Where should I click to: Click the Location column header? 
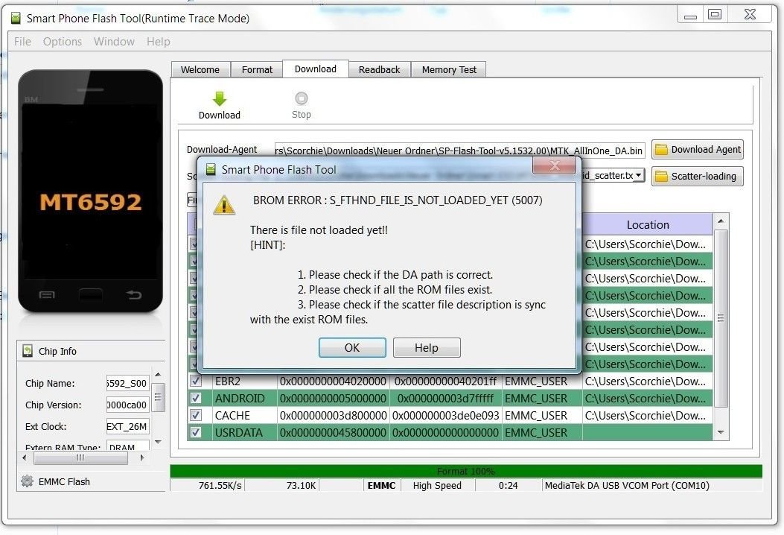pos(648,225)
